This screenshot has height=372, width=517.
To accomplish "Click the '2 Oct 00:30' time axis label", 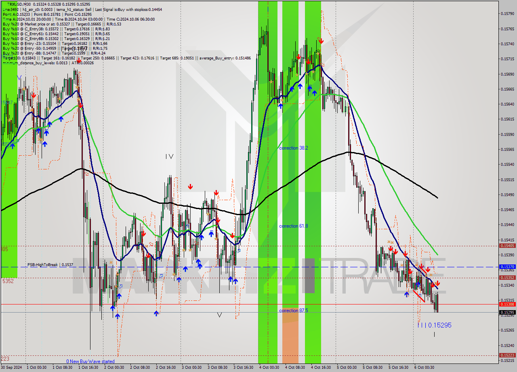I will [x=113, y=368].
